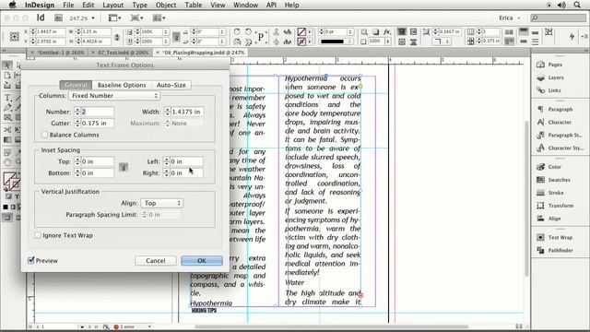Open the File menu
This screenshot has width=590, height=332.
point(68,5)
